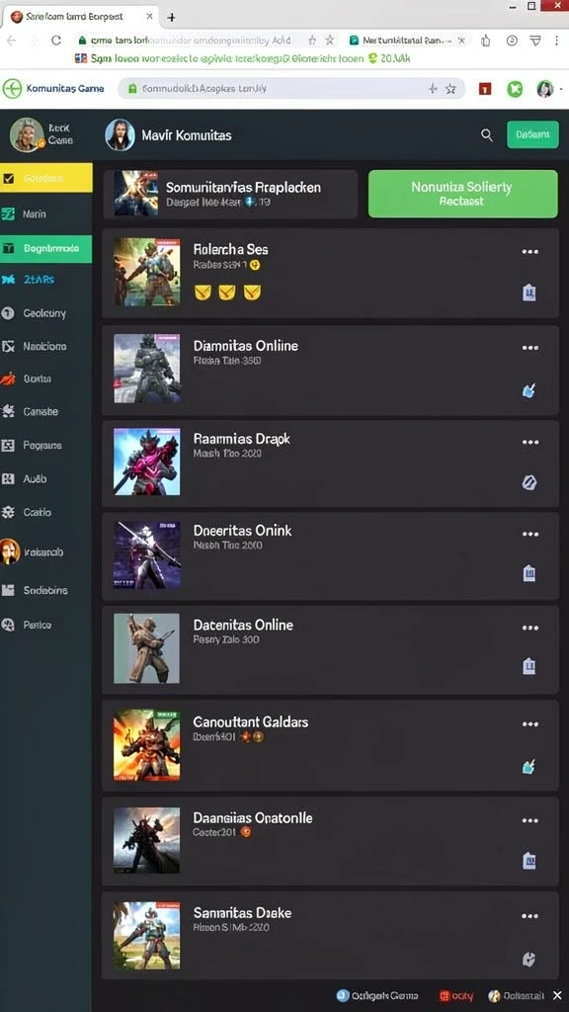
Task: Toggle the yellow checkbox in sidebar top item
Action: (8, 178)
